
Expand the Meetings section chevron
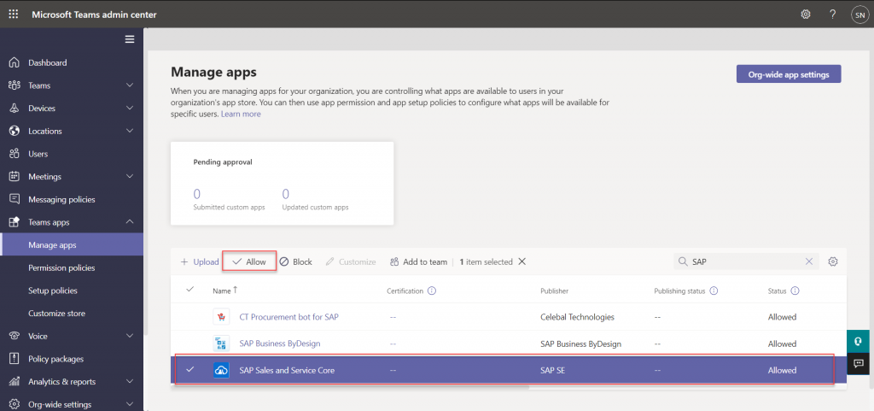[x=130, y=177]
